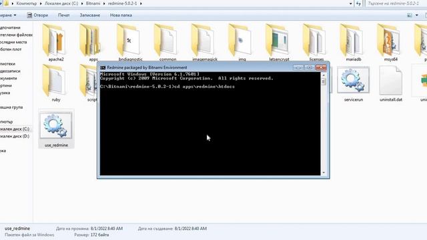
Task: Click the Отвори toolbar button
Action: [x=37, y=15]
